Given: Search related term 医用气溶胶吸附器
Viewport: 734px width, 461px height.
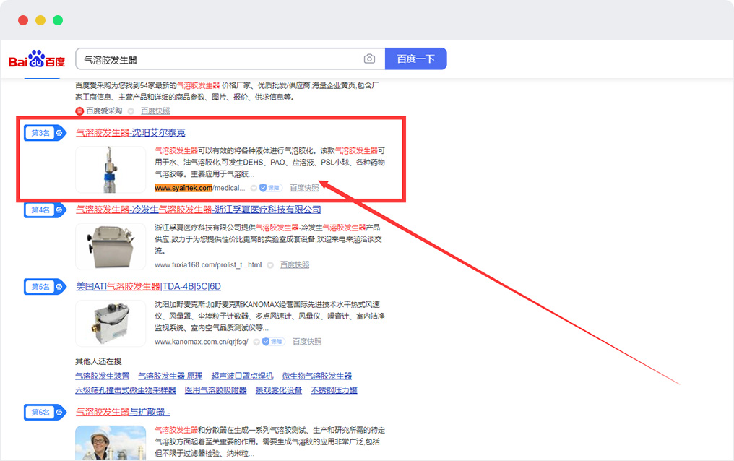Looking at the screenshot, I should tap(216, 390).
